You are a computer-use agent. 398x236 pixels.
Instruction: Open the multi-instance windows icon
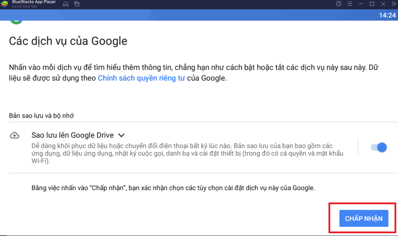click(x=77, y=4)
